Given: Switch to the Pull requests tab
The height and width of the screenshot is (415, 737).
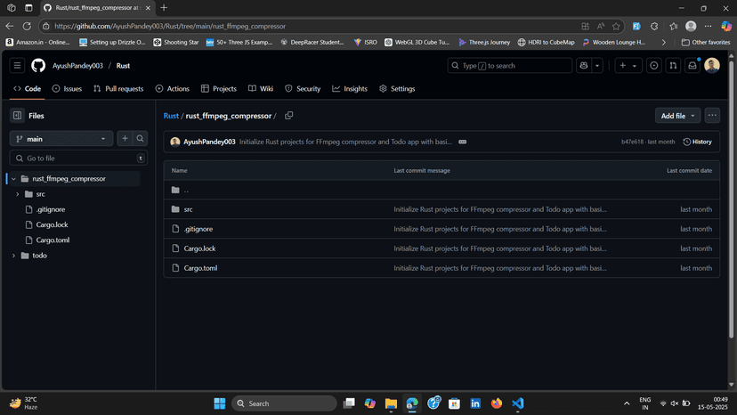Looking at the screenshot, I should 118,88.
